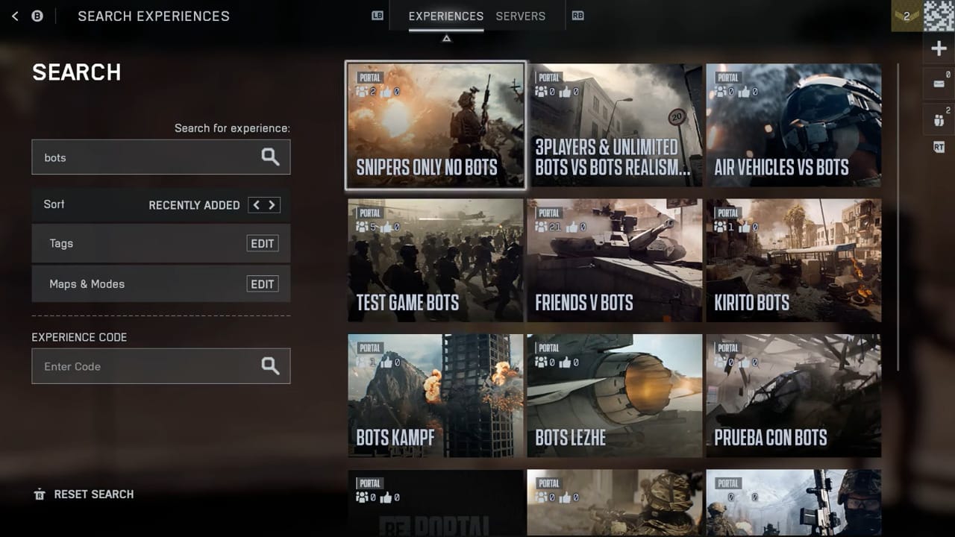Select the Experiences tab

445,16
